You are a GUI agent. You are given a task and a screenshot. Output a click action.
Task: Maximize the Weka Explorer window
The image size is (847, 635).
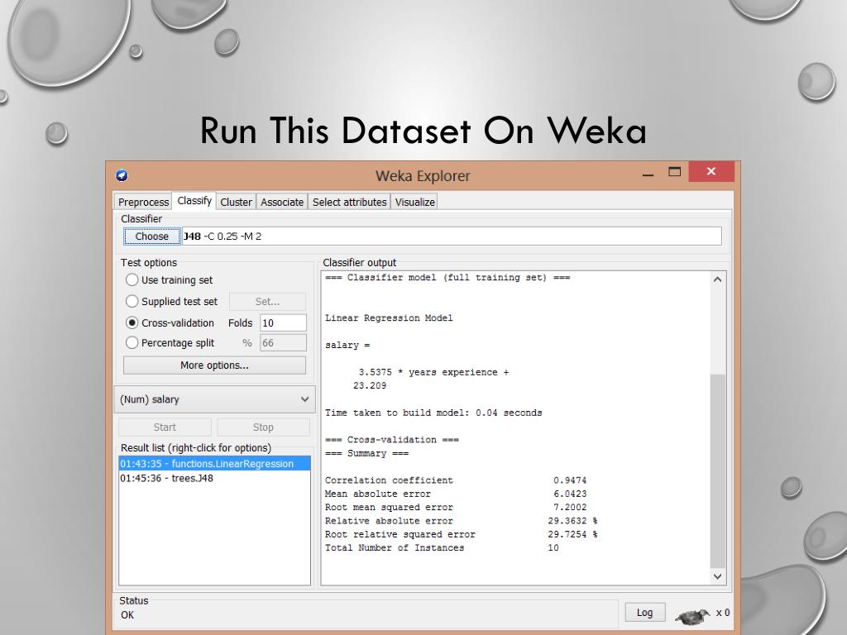click(x=674, y=172)
